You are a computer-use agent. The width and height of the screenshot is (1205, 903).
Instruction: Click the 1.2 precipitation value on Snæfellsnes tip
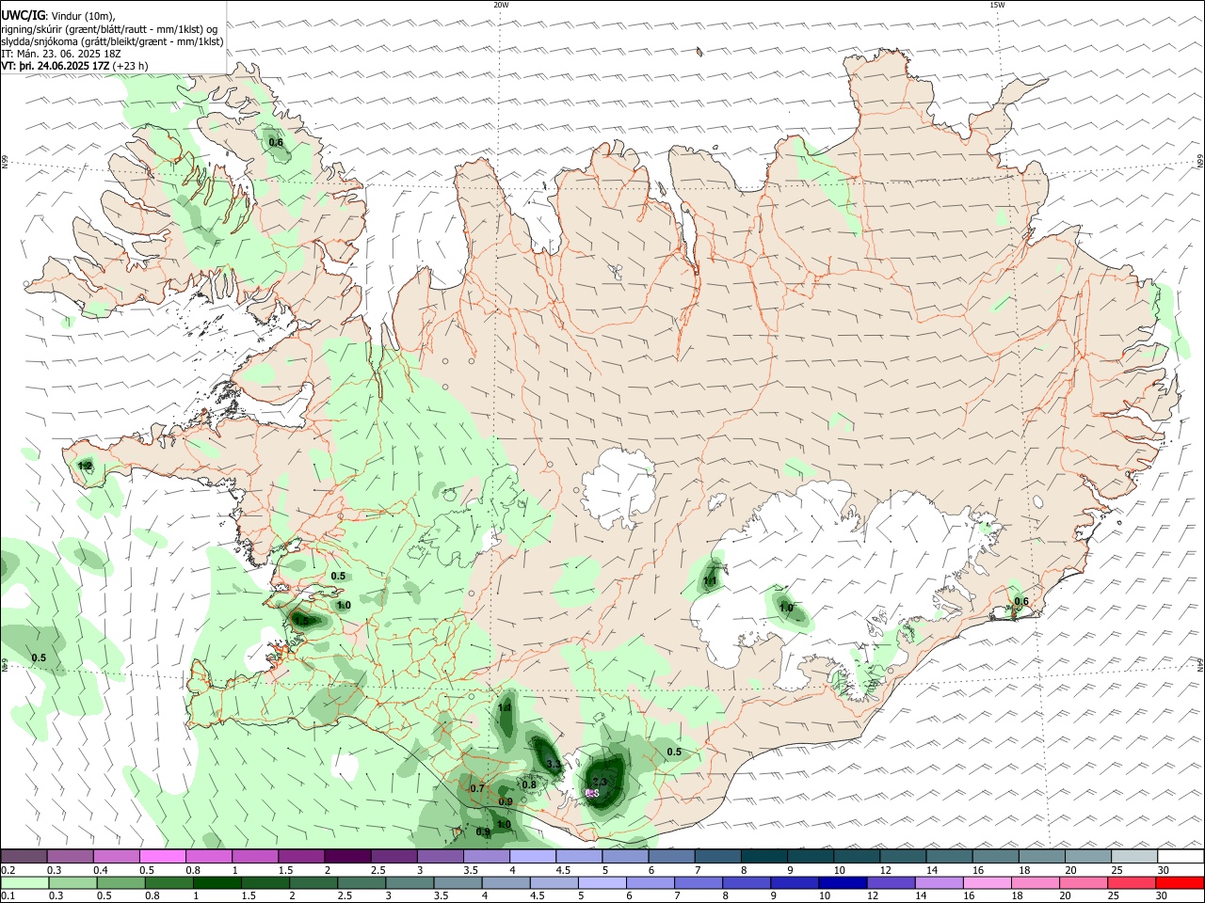point(85,467)
